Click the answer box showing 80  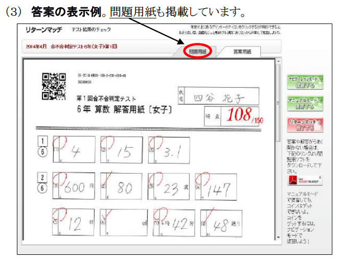(121, 186)
